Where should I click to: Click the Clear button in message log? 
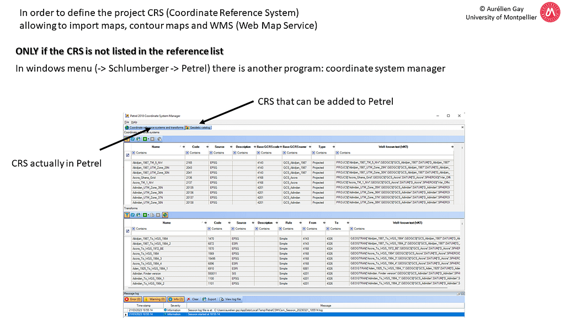pyautogui.click(x=193, y=299)
